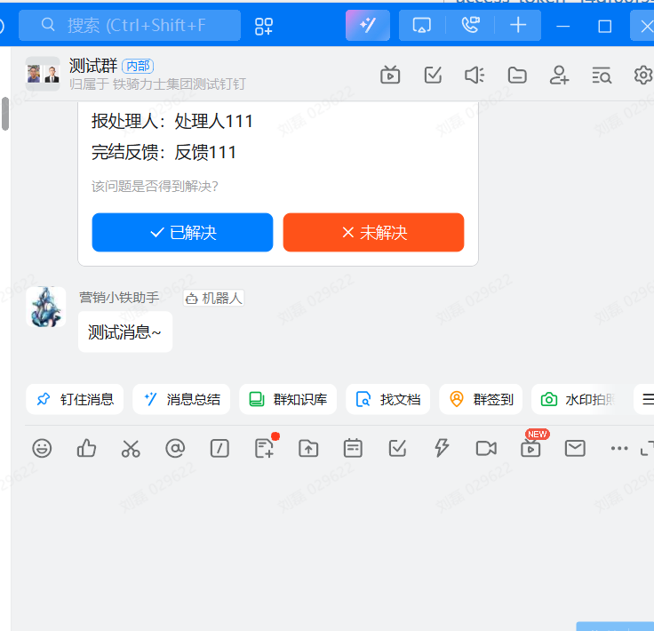Viewport: 654px width, 631px height.
Task: Open 消息总结 message summary
Action: point(181,400)
